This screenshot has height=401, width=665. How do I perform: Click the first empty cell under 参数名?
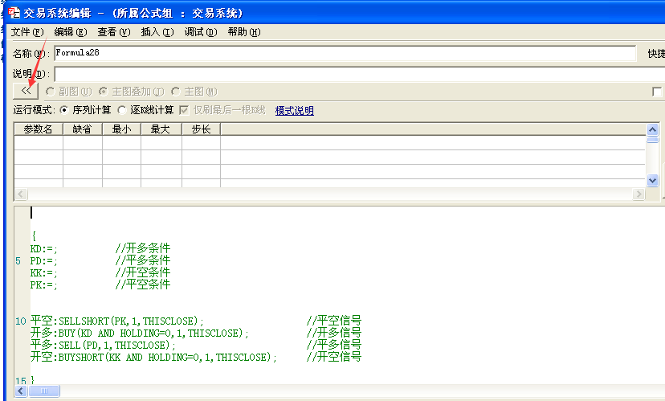39,142
